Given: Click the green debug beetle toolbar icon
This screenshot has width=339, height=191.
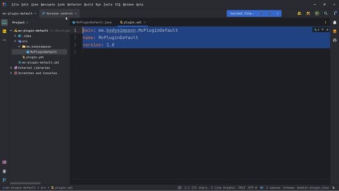Looking at the screenshot, I should point(317,13).
